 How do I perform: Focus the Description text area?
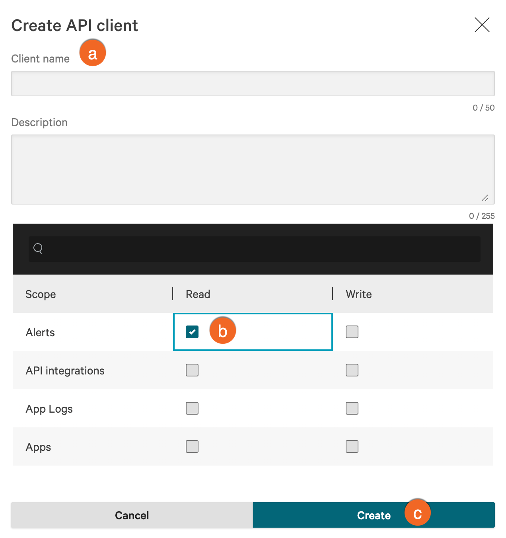pyautogui.click(x=253, y=170)
